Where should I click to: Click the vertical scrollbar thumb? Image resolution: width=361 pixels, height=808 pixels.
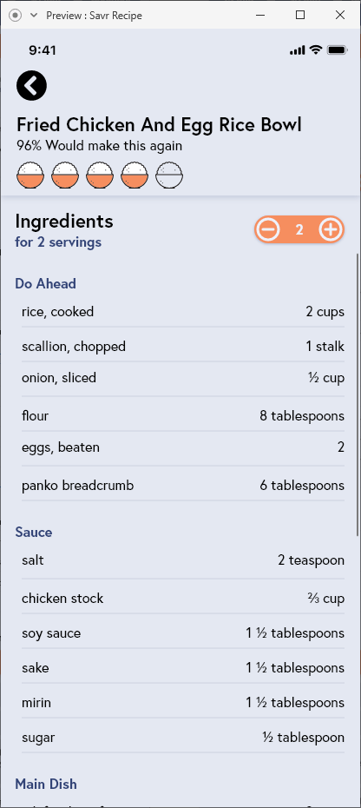(358, 394)
